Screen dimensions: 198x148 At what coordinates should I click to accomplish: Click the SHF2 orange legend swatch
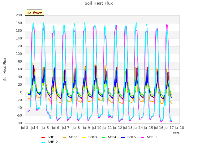(65, 138)
